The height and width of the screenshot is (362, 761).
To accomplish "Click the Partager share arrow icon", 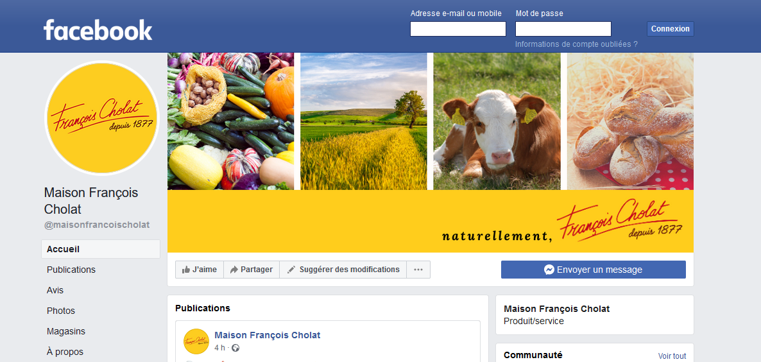I will [x=234, y=270].
